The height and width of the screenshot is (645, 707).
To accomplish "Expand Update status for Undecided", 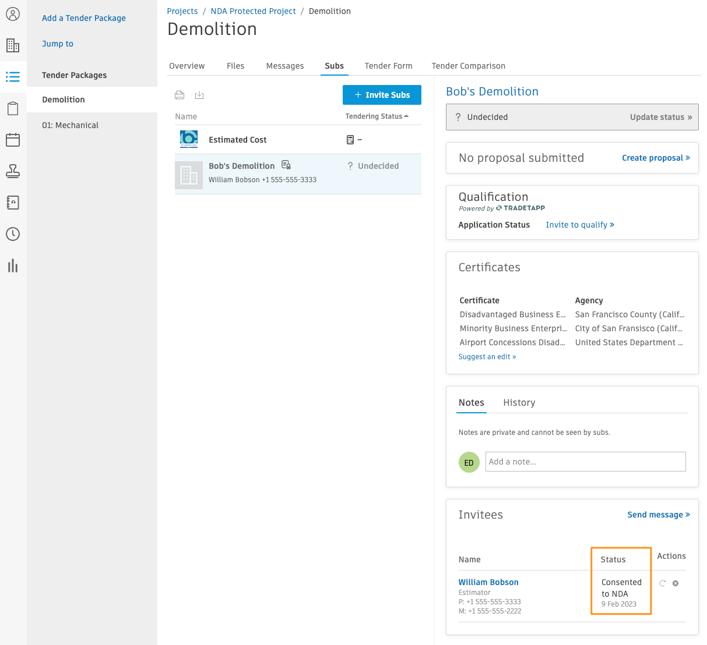I will [661, 117].
